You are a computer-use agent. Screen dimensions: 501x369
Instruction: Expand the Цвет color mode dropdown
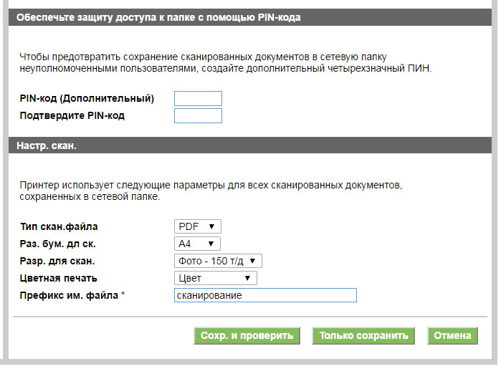[x=215, y=278]
